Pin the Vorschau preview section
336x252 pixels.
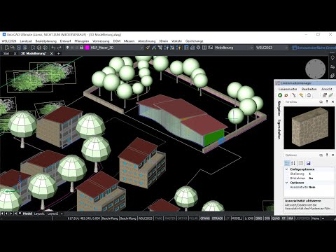pos(327,101)
